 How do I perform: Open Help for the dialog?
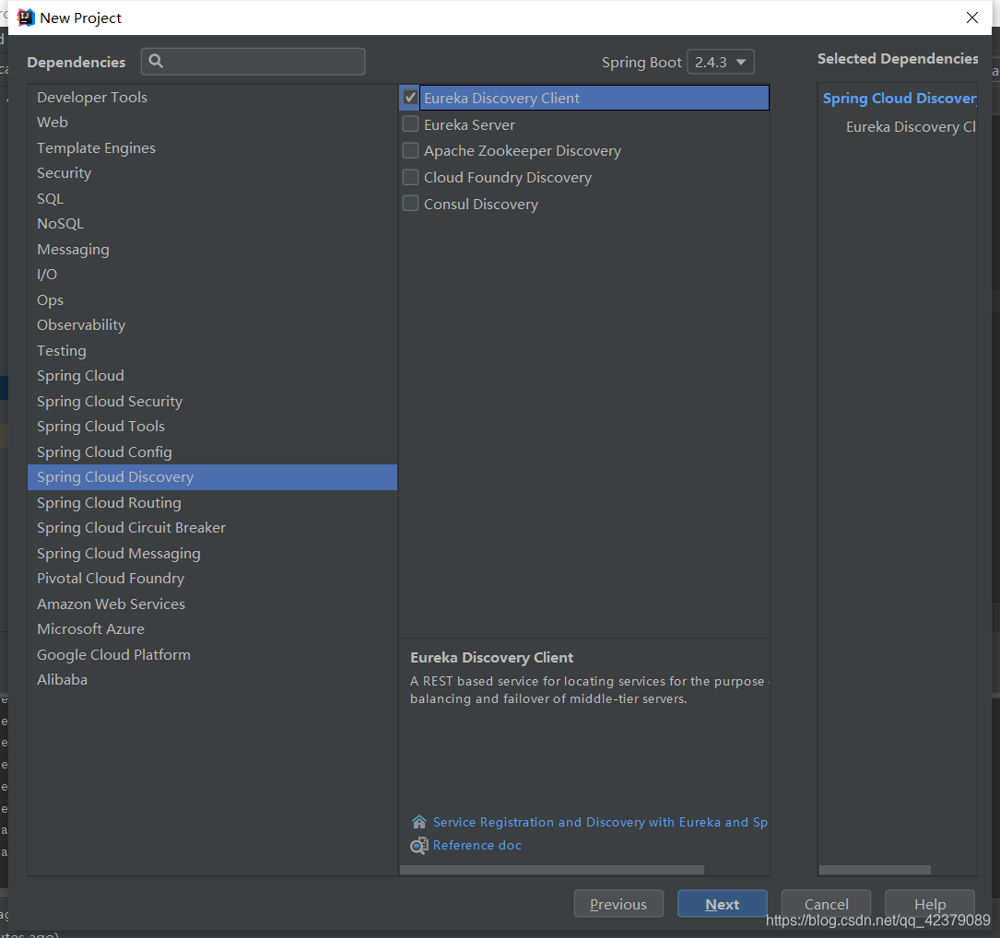tap(930, 904)
